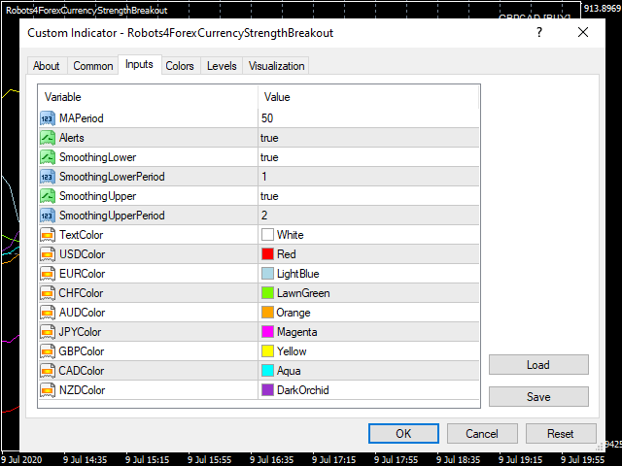Viewport: 622px width, 466px height.
Task: Click the Orange swatch for AUDColor
Action: 267,313
